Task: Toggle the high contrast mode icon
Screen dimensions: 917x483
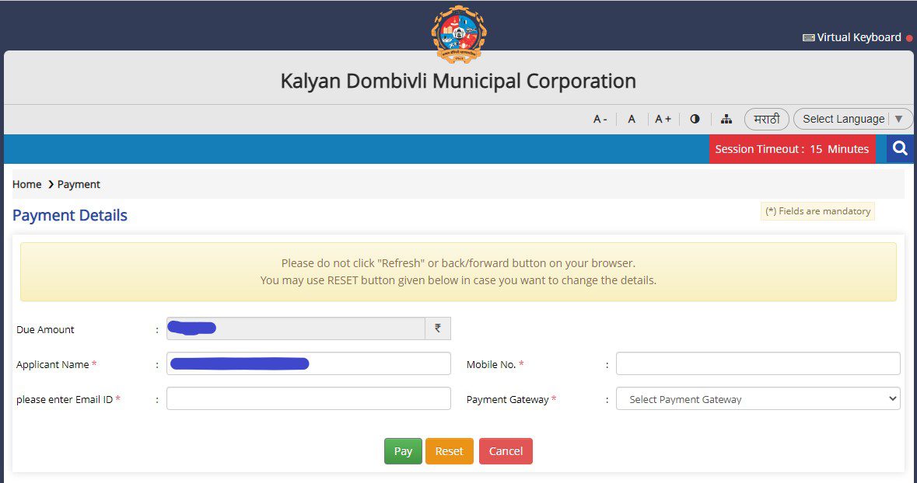Action: pyautogui.click(x=695, y=119)
